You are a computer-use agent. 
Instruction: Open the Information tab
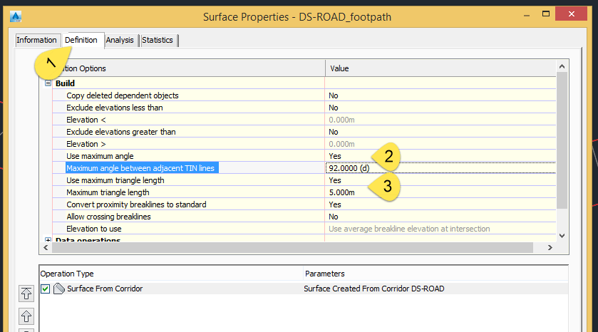click(x=36, y=40)
